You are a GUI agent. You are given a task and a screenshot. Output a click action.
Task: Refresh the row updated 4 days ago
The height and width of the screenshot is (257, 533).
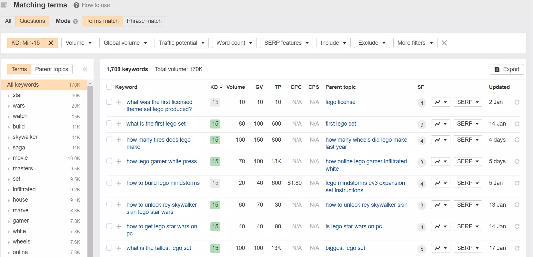517,140
